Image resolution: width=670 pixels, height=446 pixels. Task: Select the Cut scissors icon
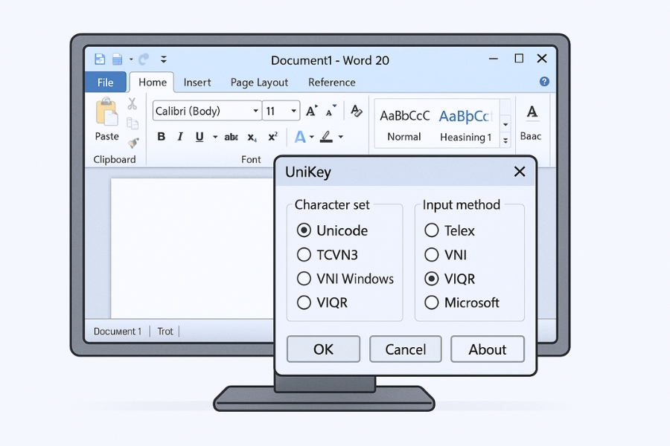click(x=133, y=104)
